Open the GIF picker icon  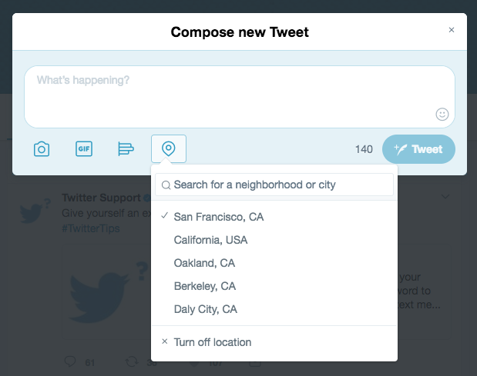click(84, 148)
